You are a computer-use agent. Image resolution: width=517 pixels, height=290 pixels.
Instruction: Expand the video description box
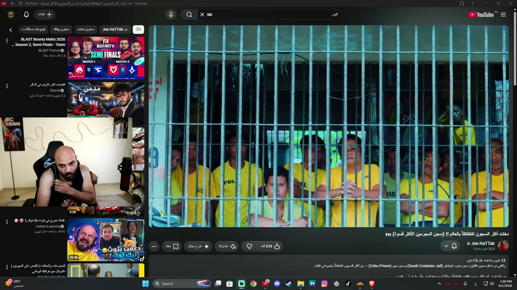(x=328, y=267)
